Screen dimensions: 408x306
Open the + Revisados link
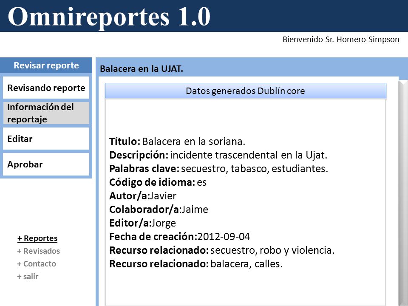[x=39, y=251]
